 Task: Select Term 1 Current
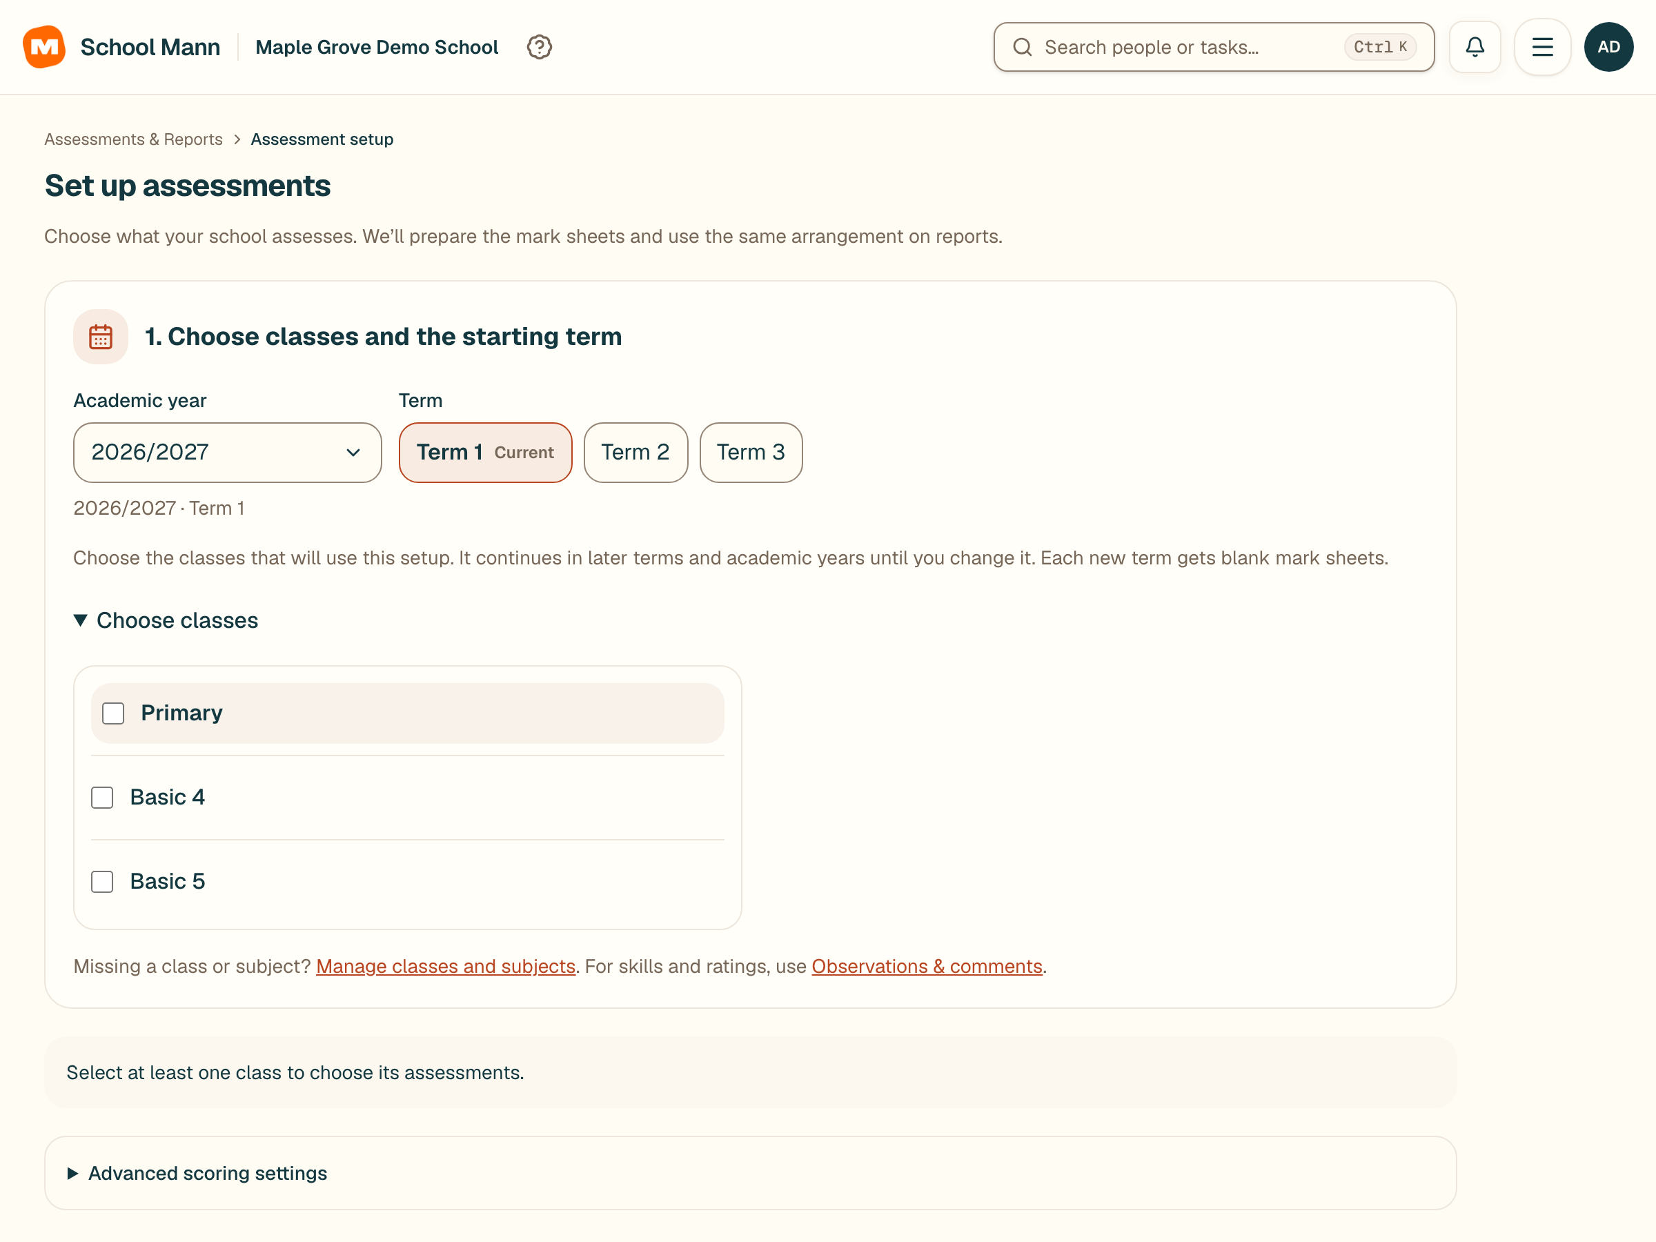[x=485, y=453]
